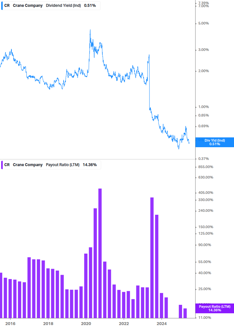Click the last payout ratio bar in 2025
The height and width of the screenshot is (328, 234).
[185, 313]
